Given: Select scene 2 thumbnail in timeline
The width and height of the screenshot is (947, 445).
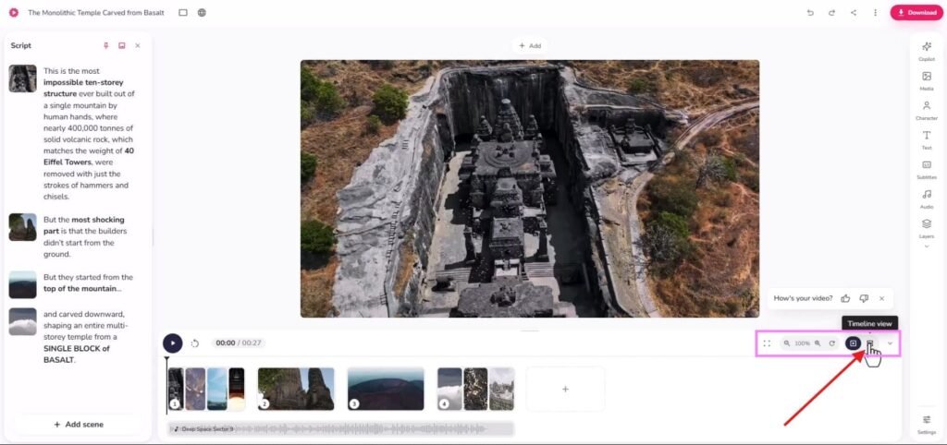Looking at the screenshot, I should click(x=296, y=389).
